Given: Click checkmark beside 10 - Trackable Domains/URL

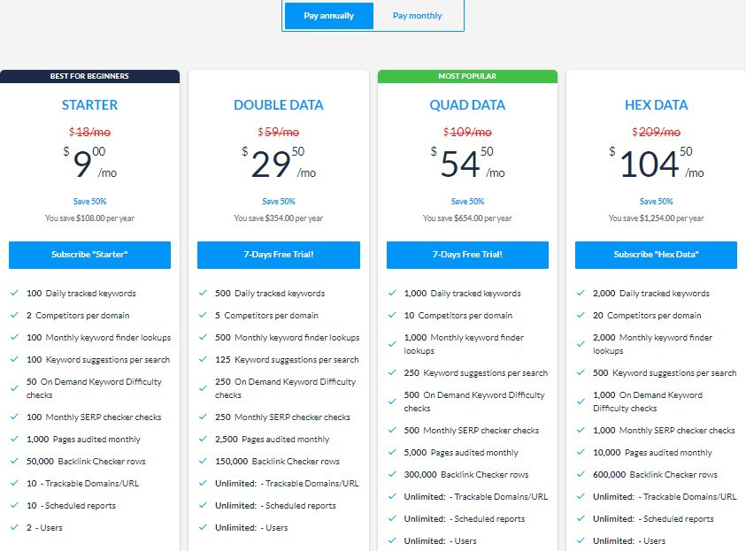Looking at the screenshot, I should point(14,483).
